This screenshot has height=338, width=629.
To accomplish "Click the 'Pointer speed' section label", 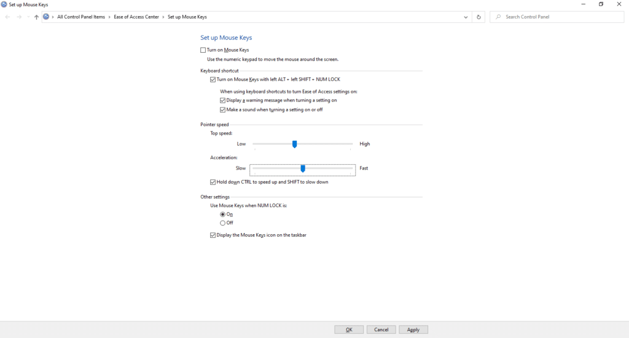I will (x=214, y=124).
